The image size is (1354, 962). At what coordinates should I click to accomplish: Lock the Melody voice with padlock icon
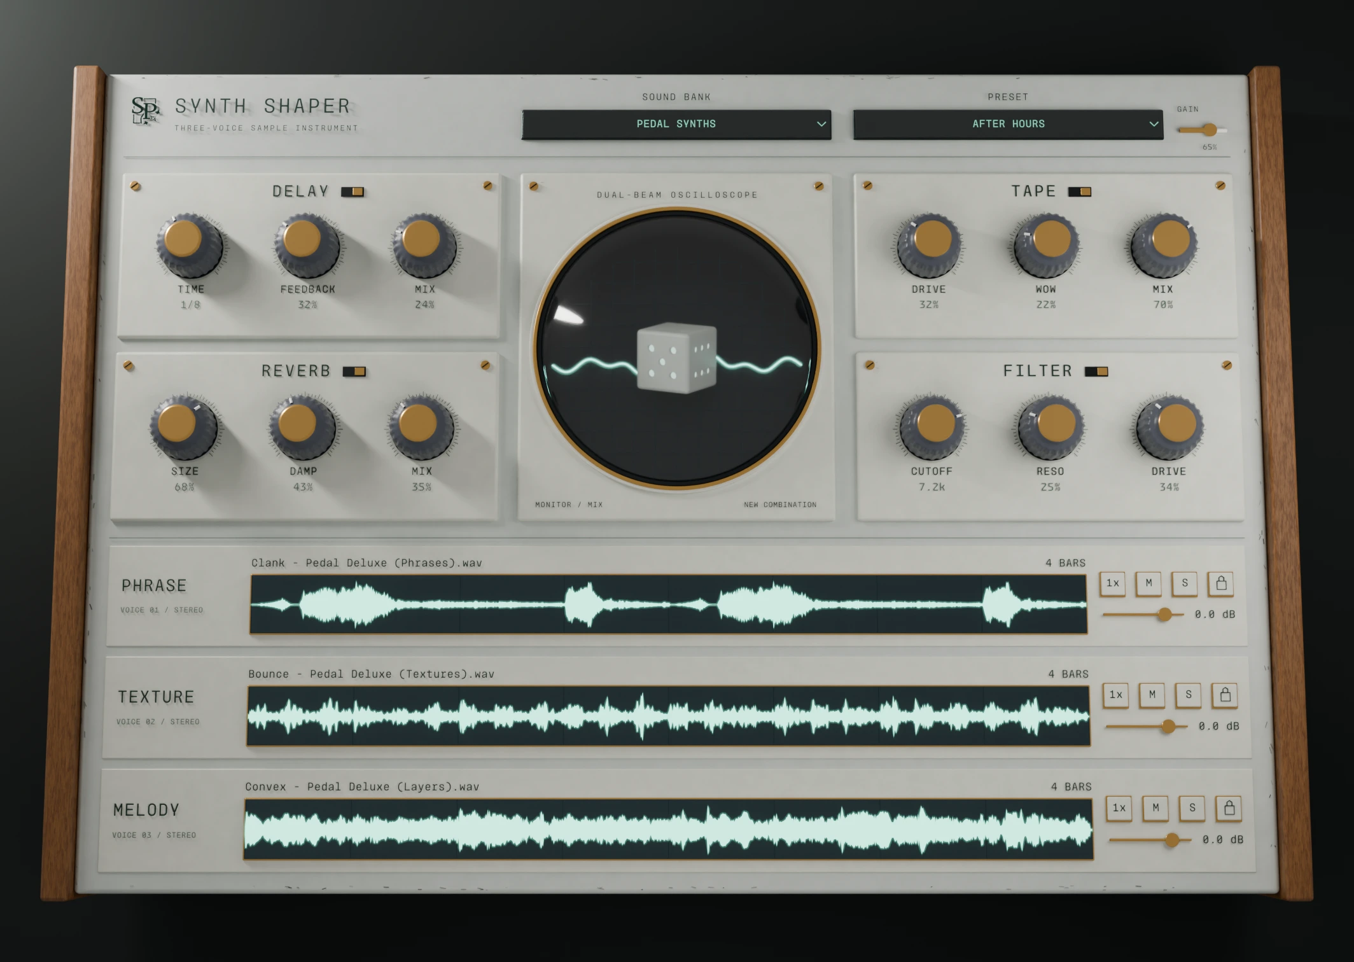point(1229,808)
